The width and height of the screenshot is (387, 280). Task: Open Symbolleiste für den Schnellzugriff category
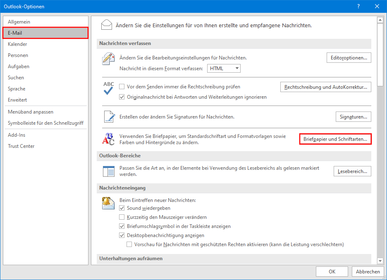[x=45, y=123]
